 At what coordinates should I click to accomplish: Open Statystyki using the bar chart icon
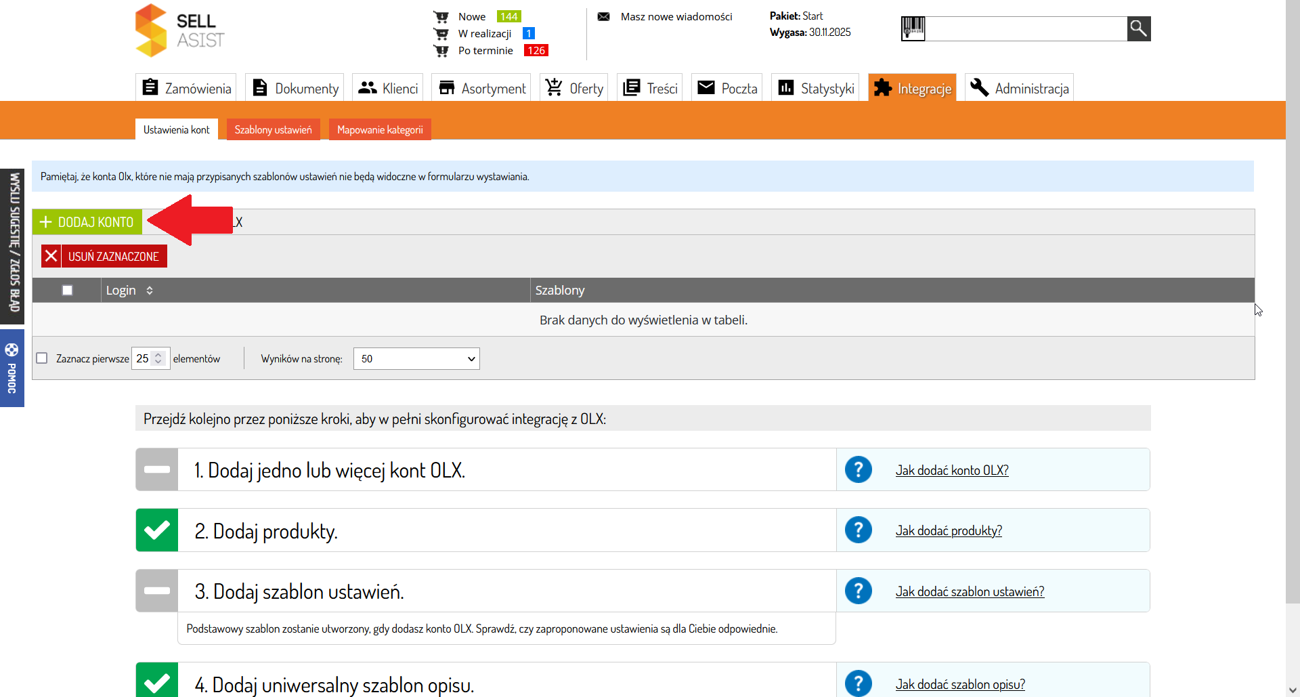point(785,87)
